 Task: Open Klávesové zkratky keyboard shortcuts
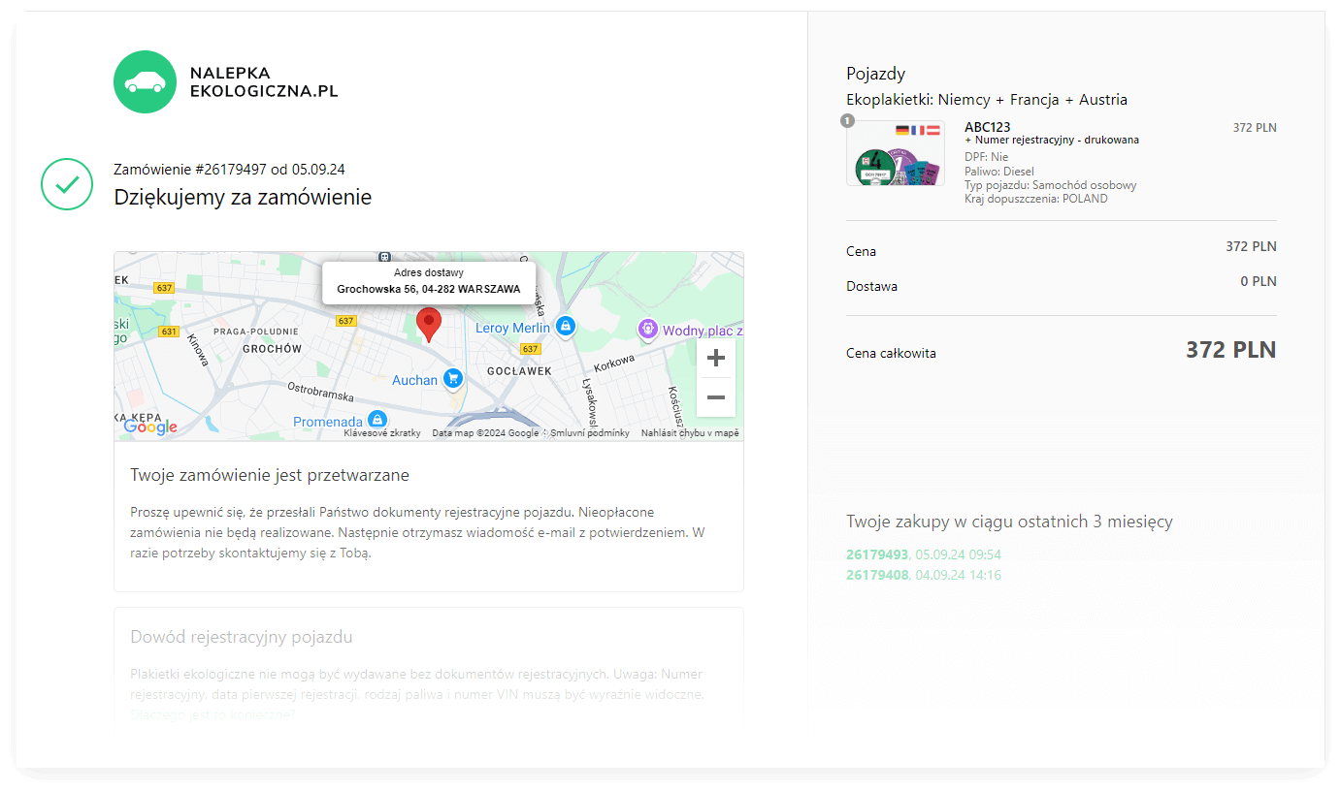click(x=382, y=433)
